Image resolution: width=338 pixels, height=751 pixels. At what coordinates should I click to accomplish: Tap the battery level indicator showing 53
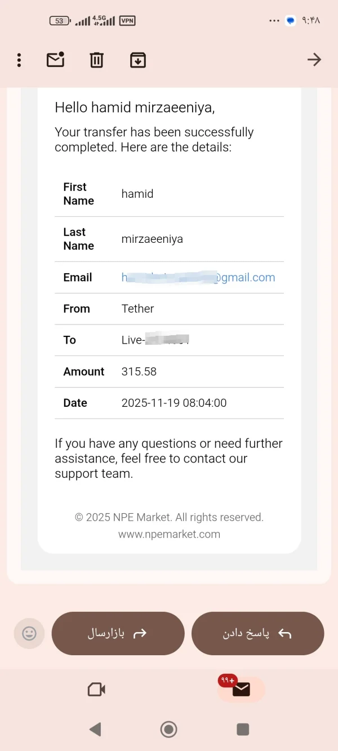pos(60,21)
